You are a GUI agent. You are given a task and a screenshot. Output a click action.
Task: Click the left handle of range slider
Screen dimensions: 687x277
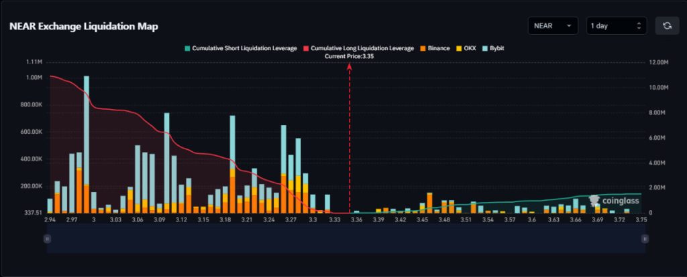coord(47,238)
